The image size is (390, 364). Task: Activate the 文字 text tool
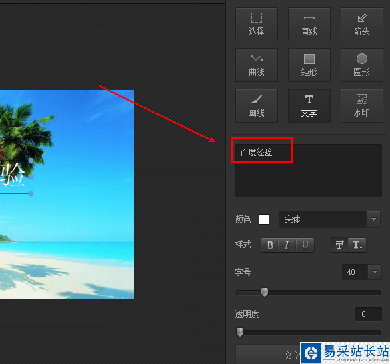[x=309, y=106]
